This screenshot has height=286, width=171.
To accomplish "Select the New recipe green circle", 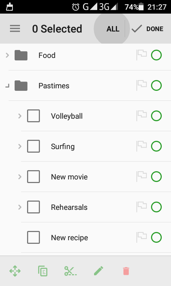I will click(156, 237).
